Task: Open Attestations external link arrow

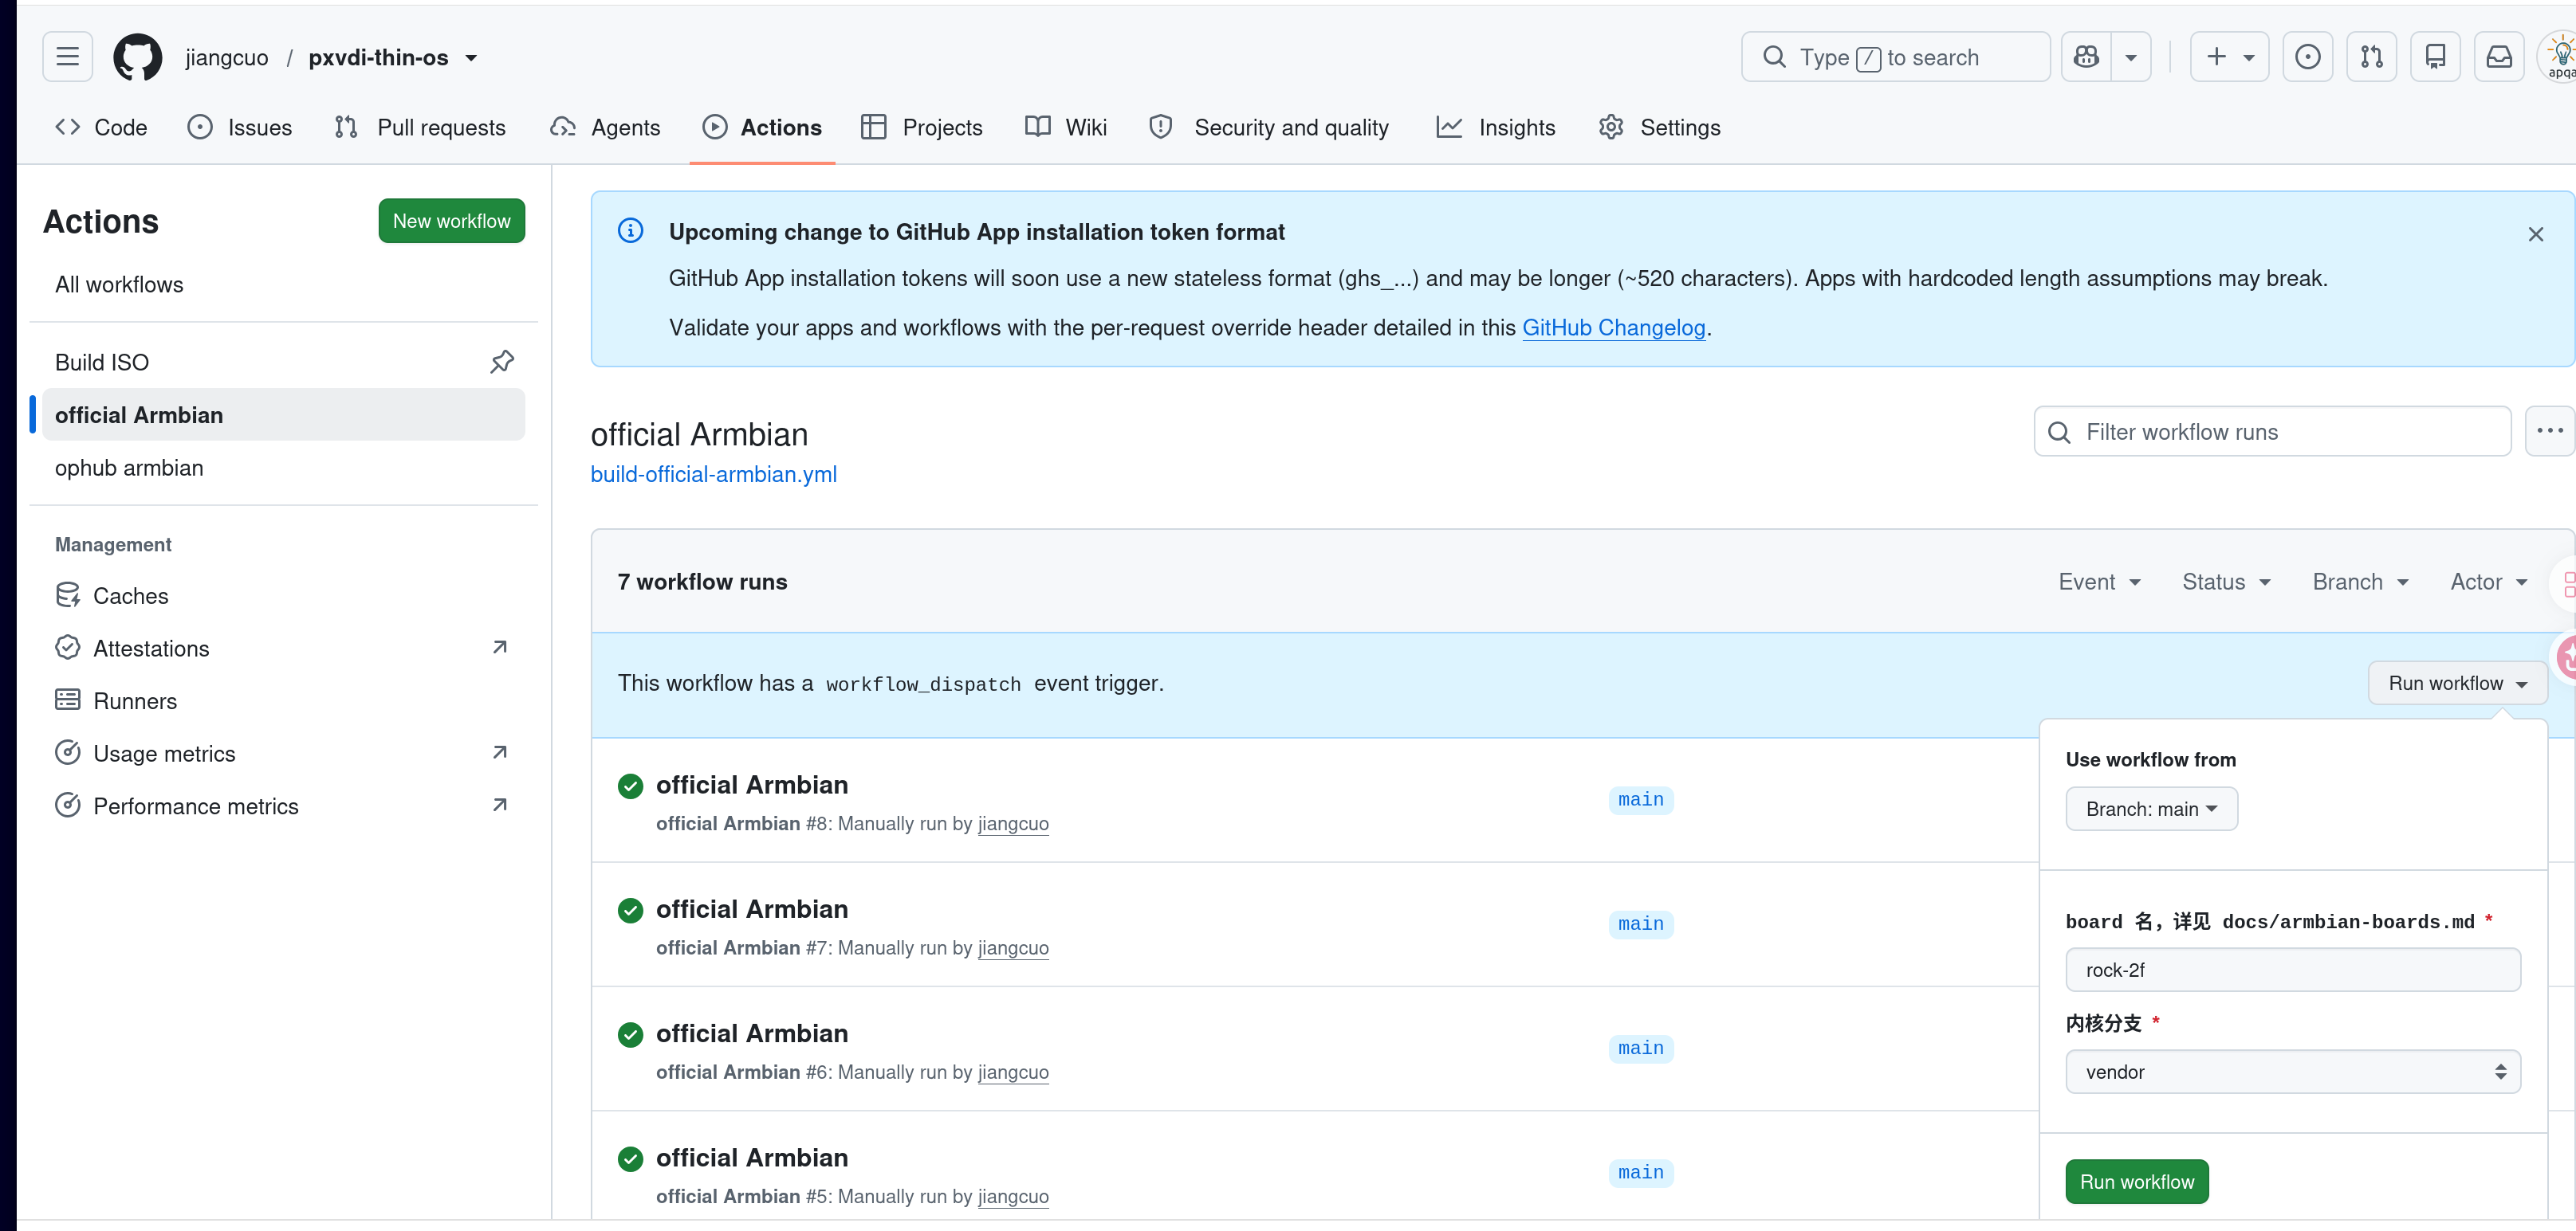Action: click(500, 648)
